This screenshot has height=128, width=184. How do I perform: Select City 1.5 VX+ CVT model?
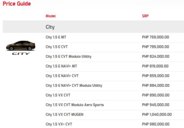(59, 124)
